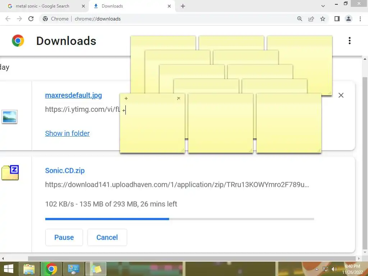Open the Windows Start menu

[x=9, y=269]
